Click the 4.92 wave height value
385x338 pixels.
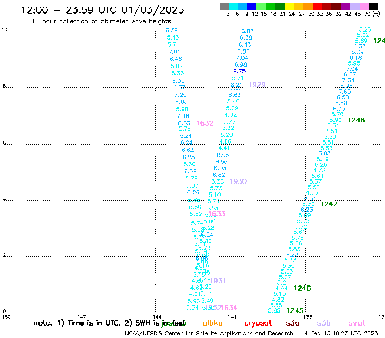[x=230, y=115]
